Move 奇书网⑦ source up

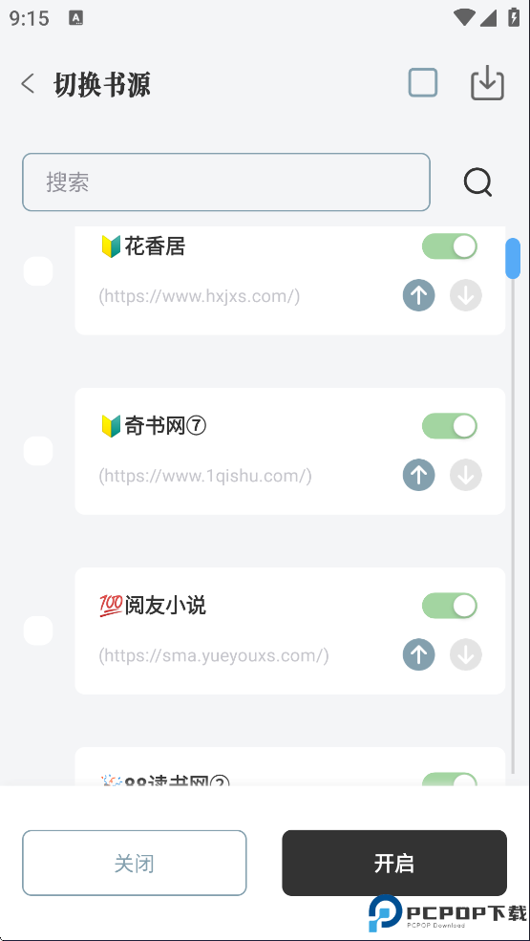(x=418, y=475)
